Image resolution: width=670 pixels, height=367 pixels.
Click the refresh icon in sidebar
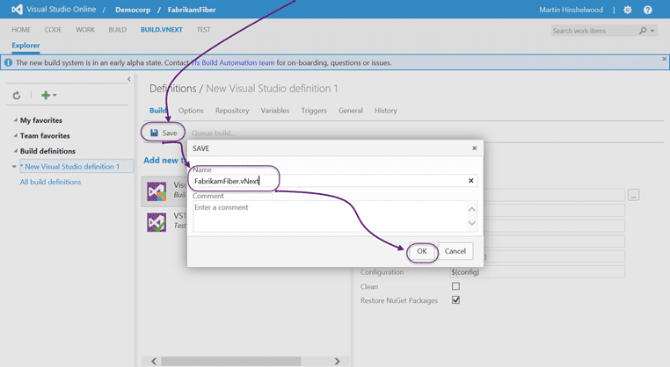(x=17, y=95)
